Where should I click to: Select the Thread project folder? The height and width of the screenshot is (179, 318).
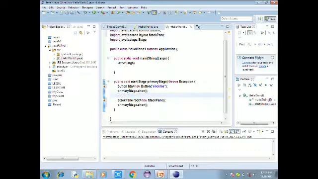[x=57, y=104]
